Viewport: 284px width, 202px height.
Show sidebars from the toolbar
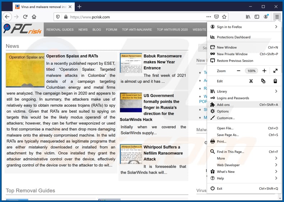click(257, 17)
